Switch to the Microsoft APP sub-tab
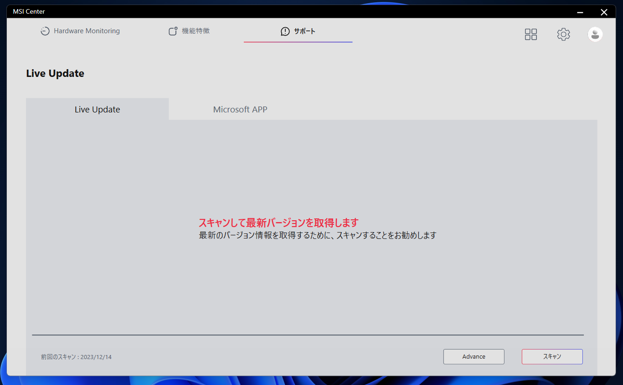Image resolution: width=623 pixels, height=385 pixels. coord(240,109)
